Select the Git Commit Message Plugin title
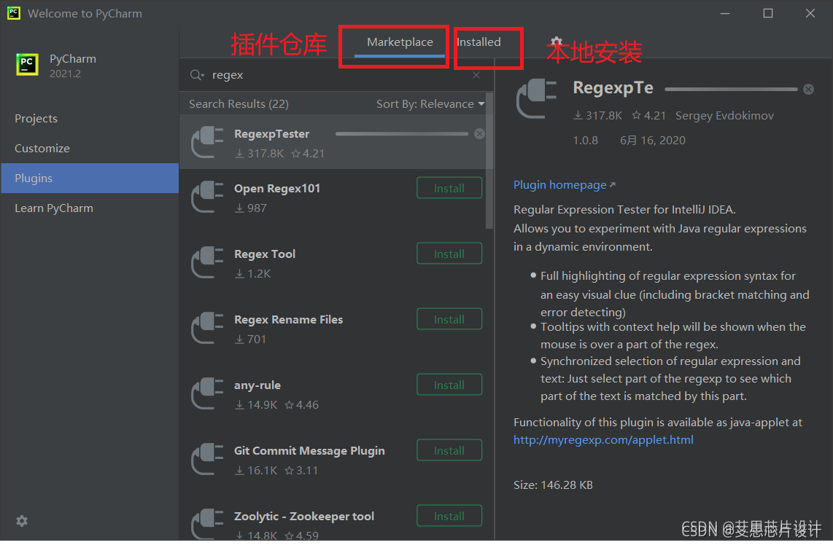833x545 pixels. click(x=309, y=450)
